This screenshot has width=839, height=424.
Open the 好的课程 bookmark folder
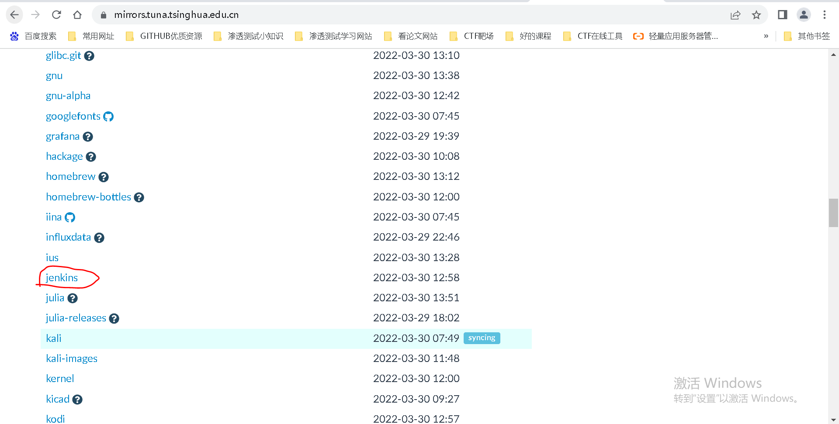[x=528, y=36]
